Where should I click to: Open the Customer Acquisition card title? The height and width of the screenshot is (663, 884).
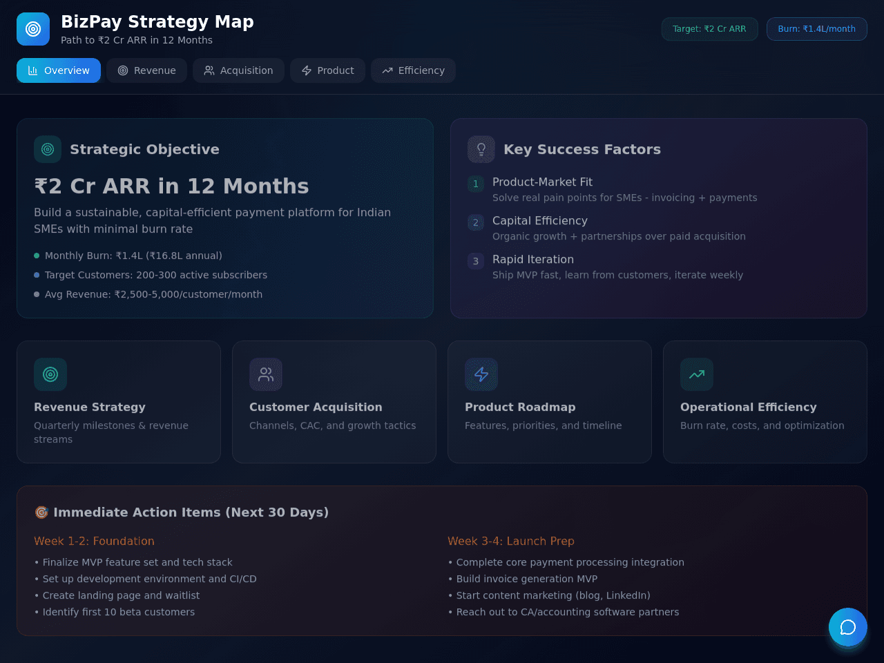pyautogui.click(x=316, y=407)
